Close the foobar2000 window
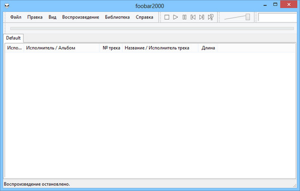Viewport: 300px width, 191px height. tap(289, 4)
